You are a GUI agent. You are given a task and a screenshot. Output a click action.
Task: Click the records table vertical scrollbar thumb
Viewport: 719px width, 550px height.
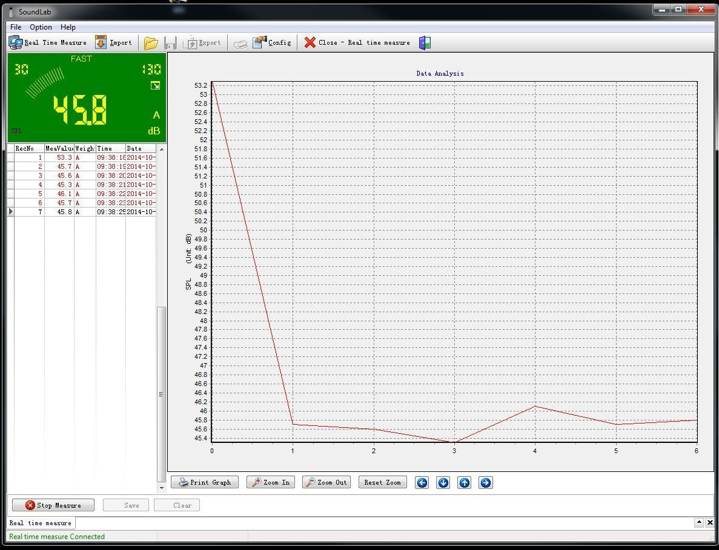161,393
